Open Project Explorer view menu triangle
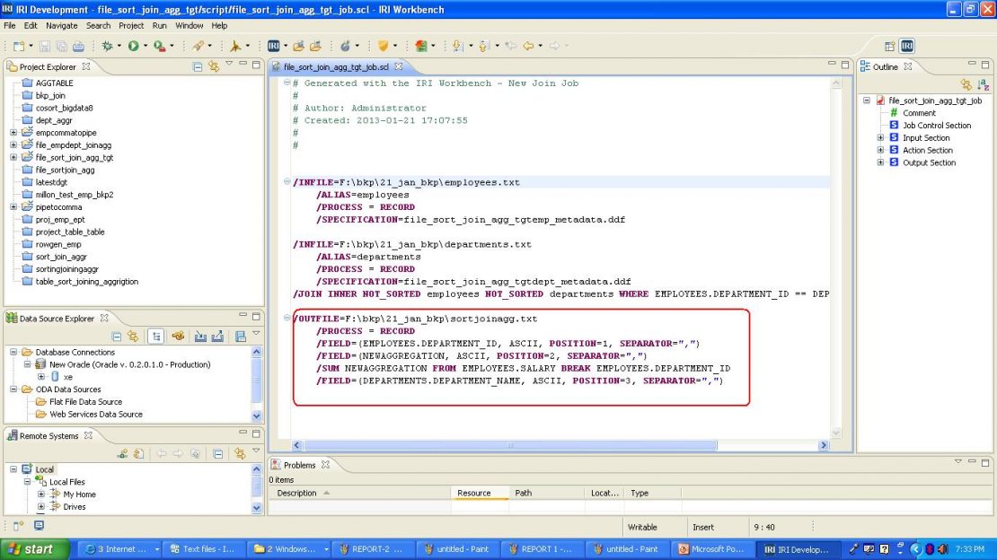 tap(229, 64)
